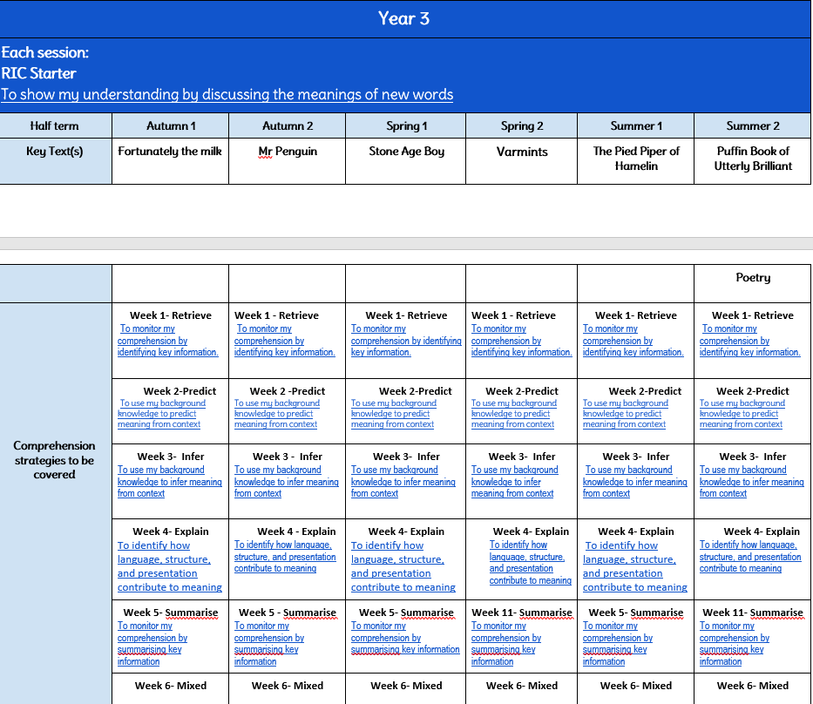Viewport: 813px width, 704px height.
Task: Click 'Comprehension strategies to be covered' row label
Action: (55, 460)
